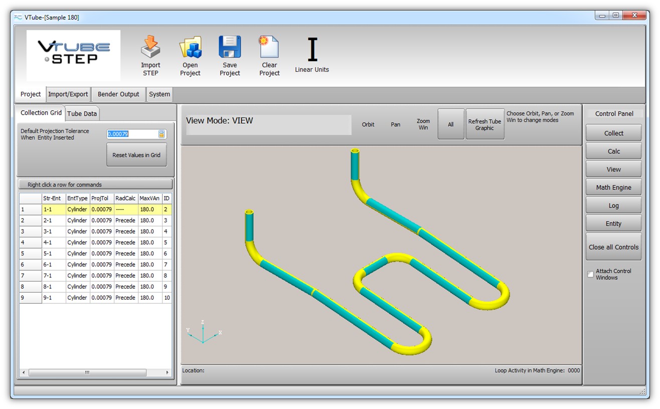Click the Default Projection Tolerance input field
The height and width of the screenshot is (409, 660).
click(132, 134)
